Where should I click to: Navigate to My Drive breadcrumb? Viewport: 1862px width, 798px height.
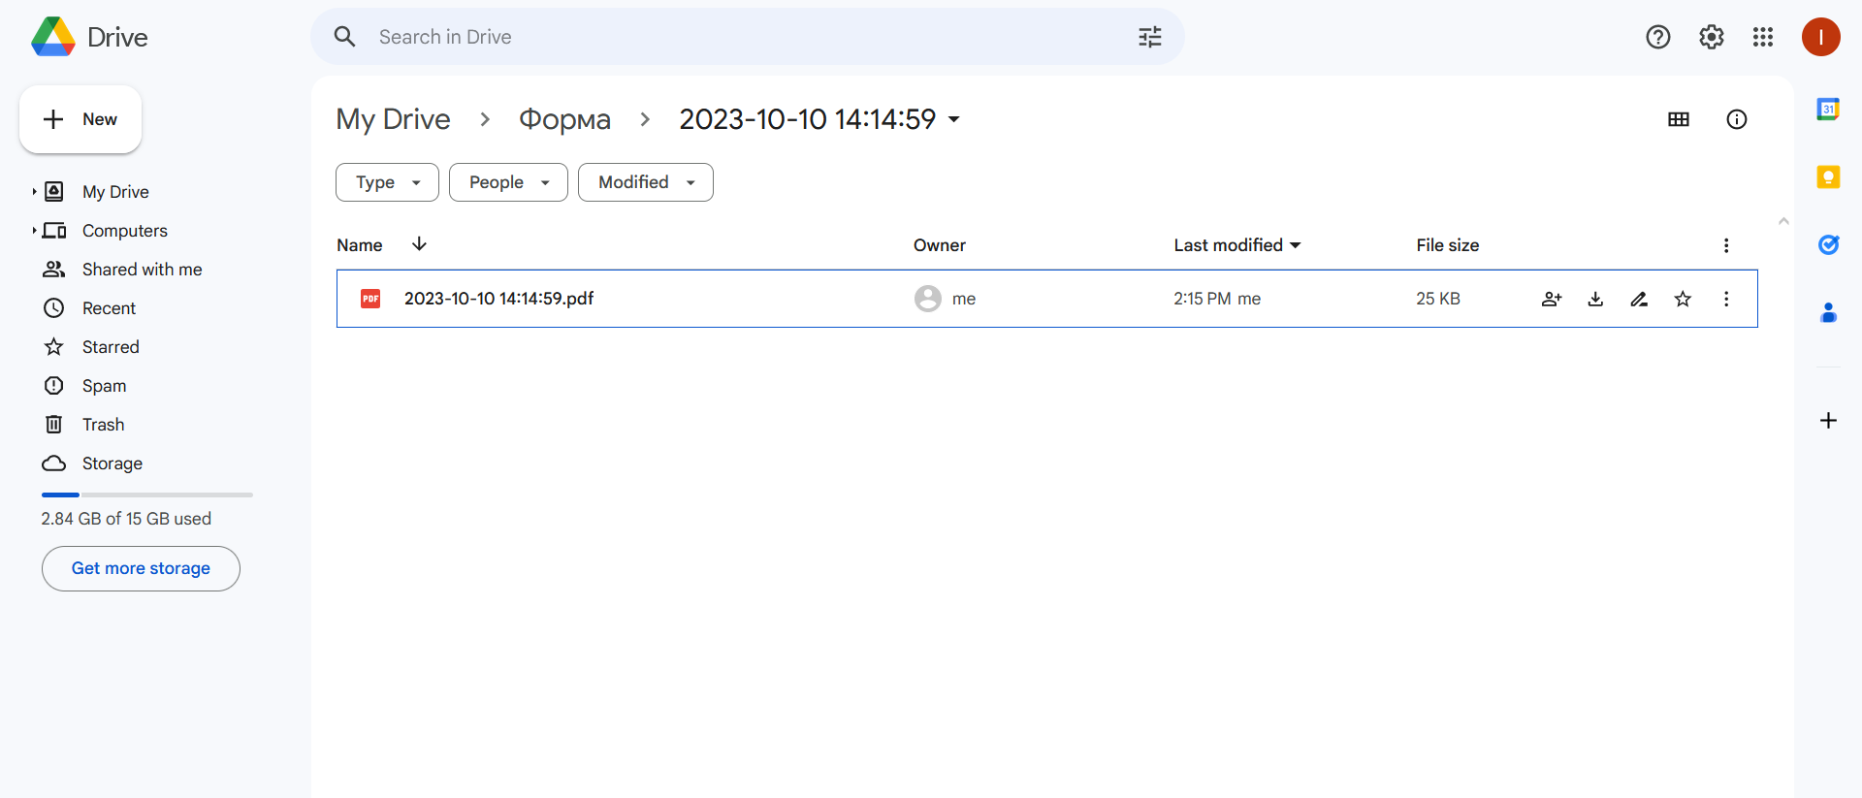393,119
